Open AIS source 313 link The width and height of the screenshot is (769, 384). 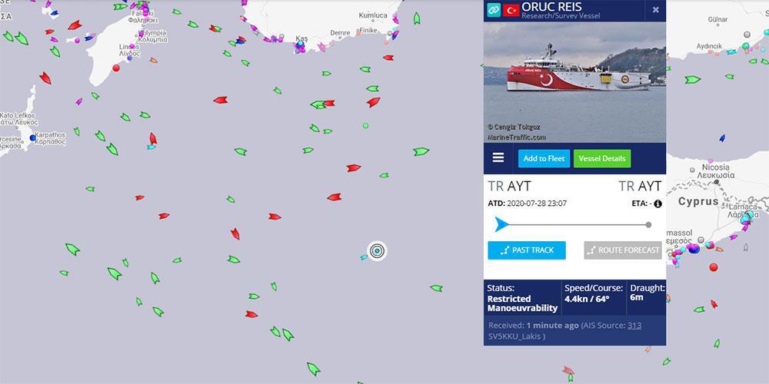[634, 325]
